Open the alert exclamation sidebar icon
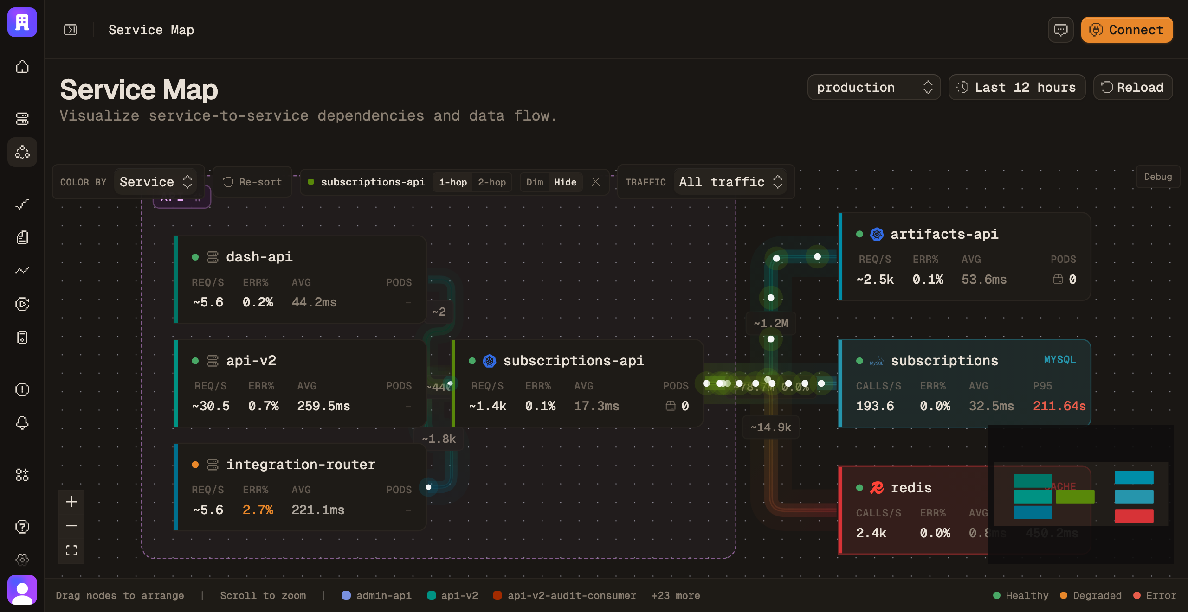 coord(22,389)
